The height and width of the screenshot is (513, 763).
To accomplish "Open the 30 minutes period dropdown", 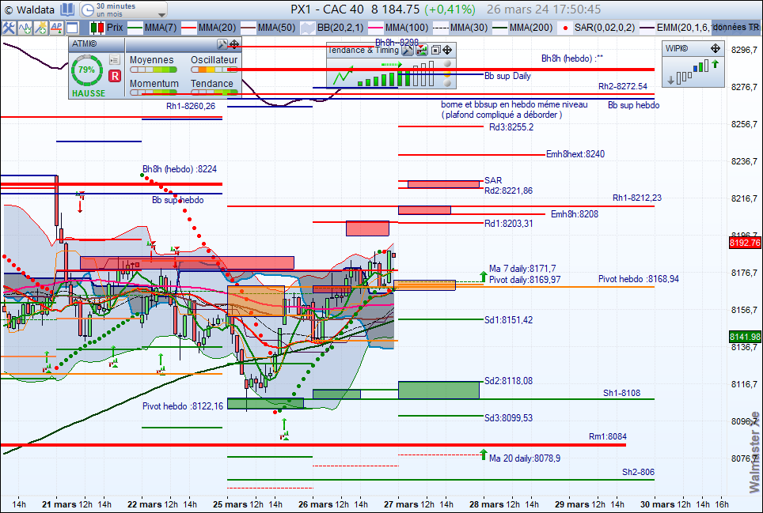I will (x=123, y=9).
